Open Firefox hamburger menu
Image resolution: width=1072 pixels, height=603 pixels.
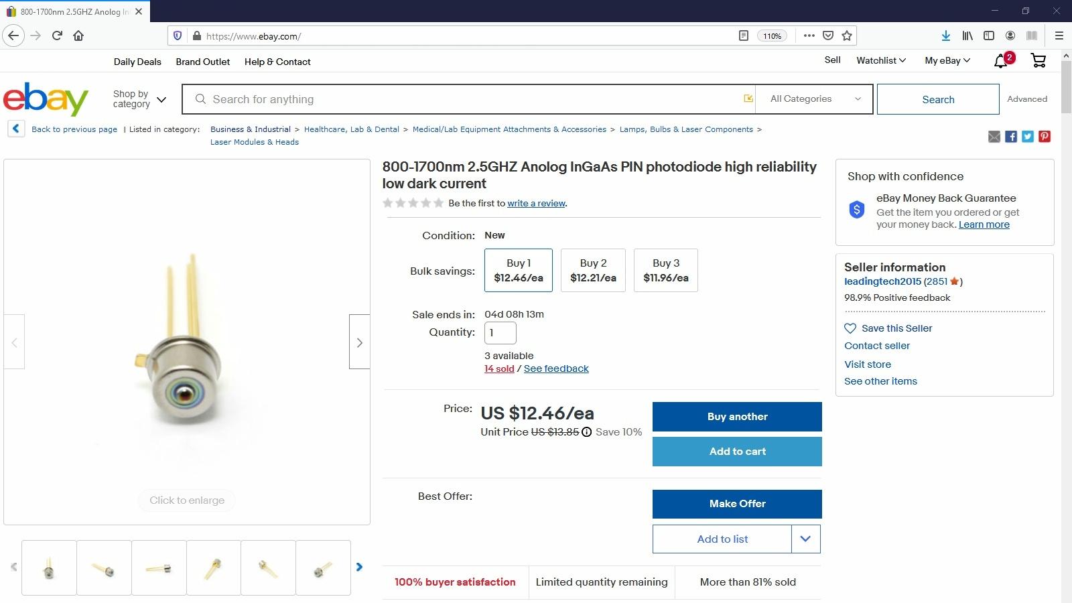pos(1059,36)
